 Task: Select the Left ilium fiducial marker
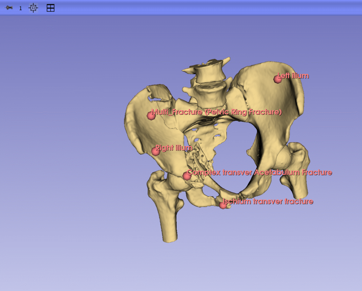click(x=277, y=79)
